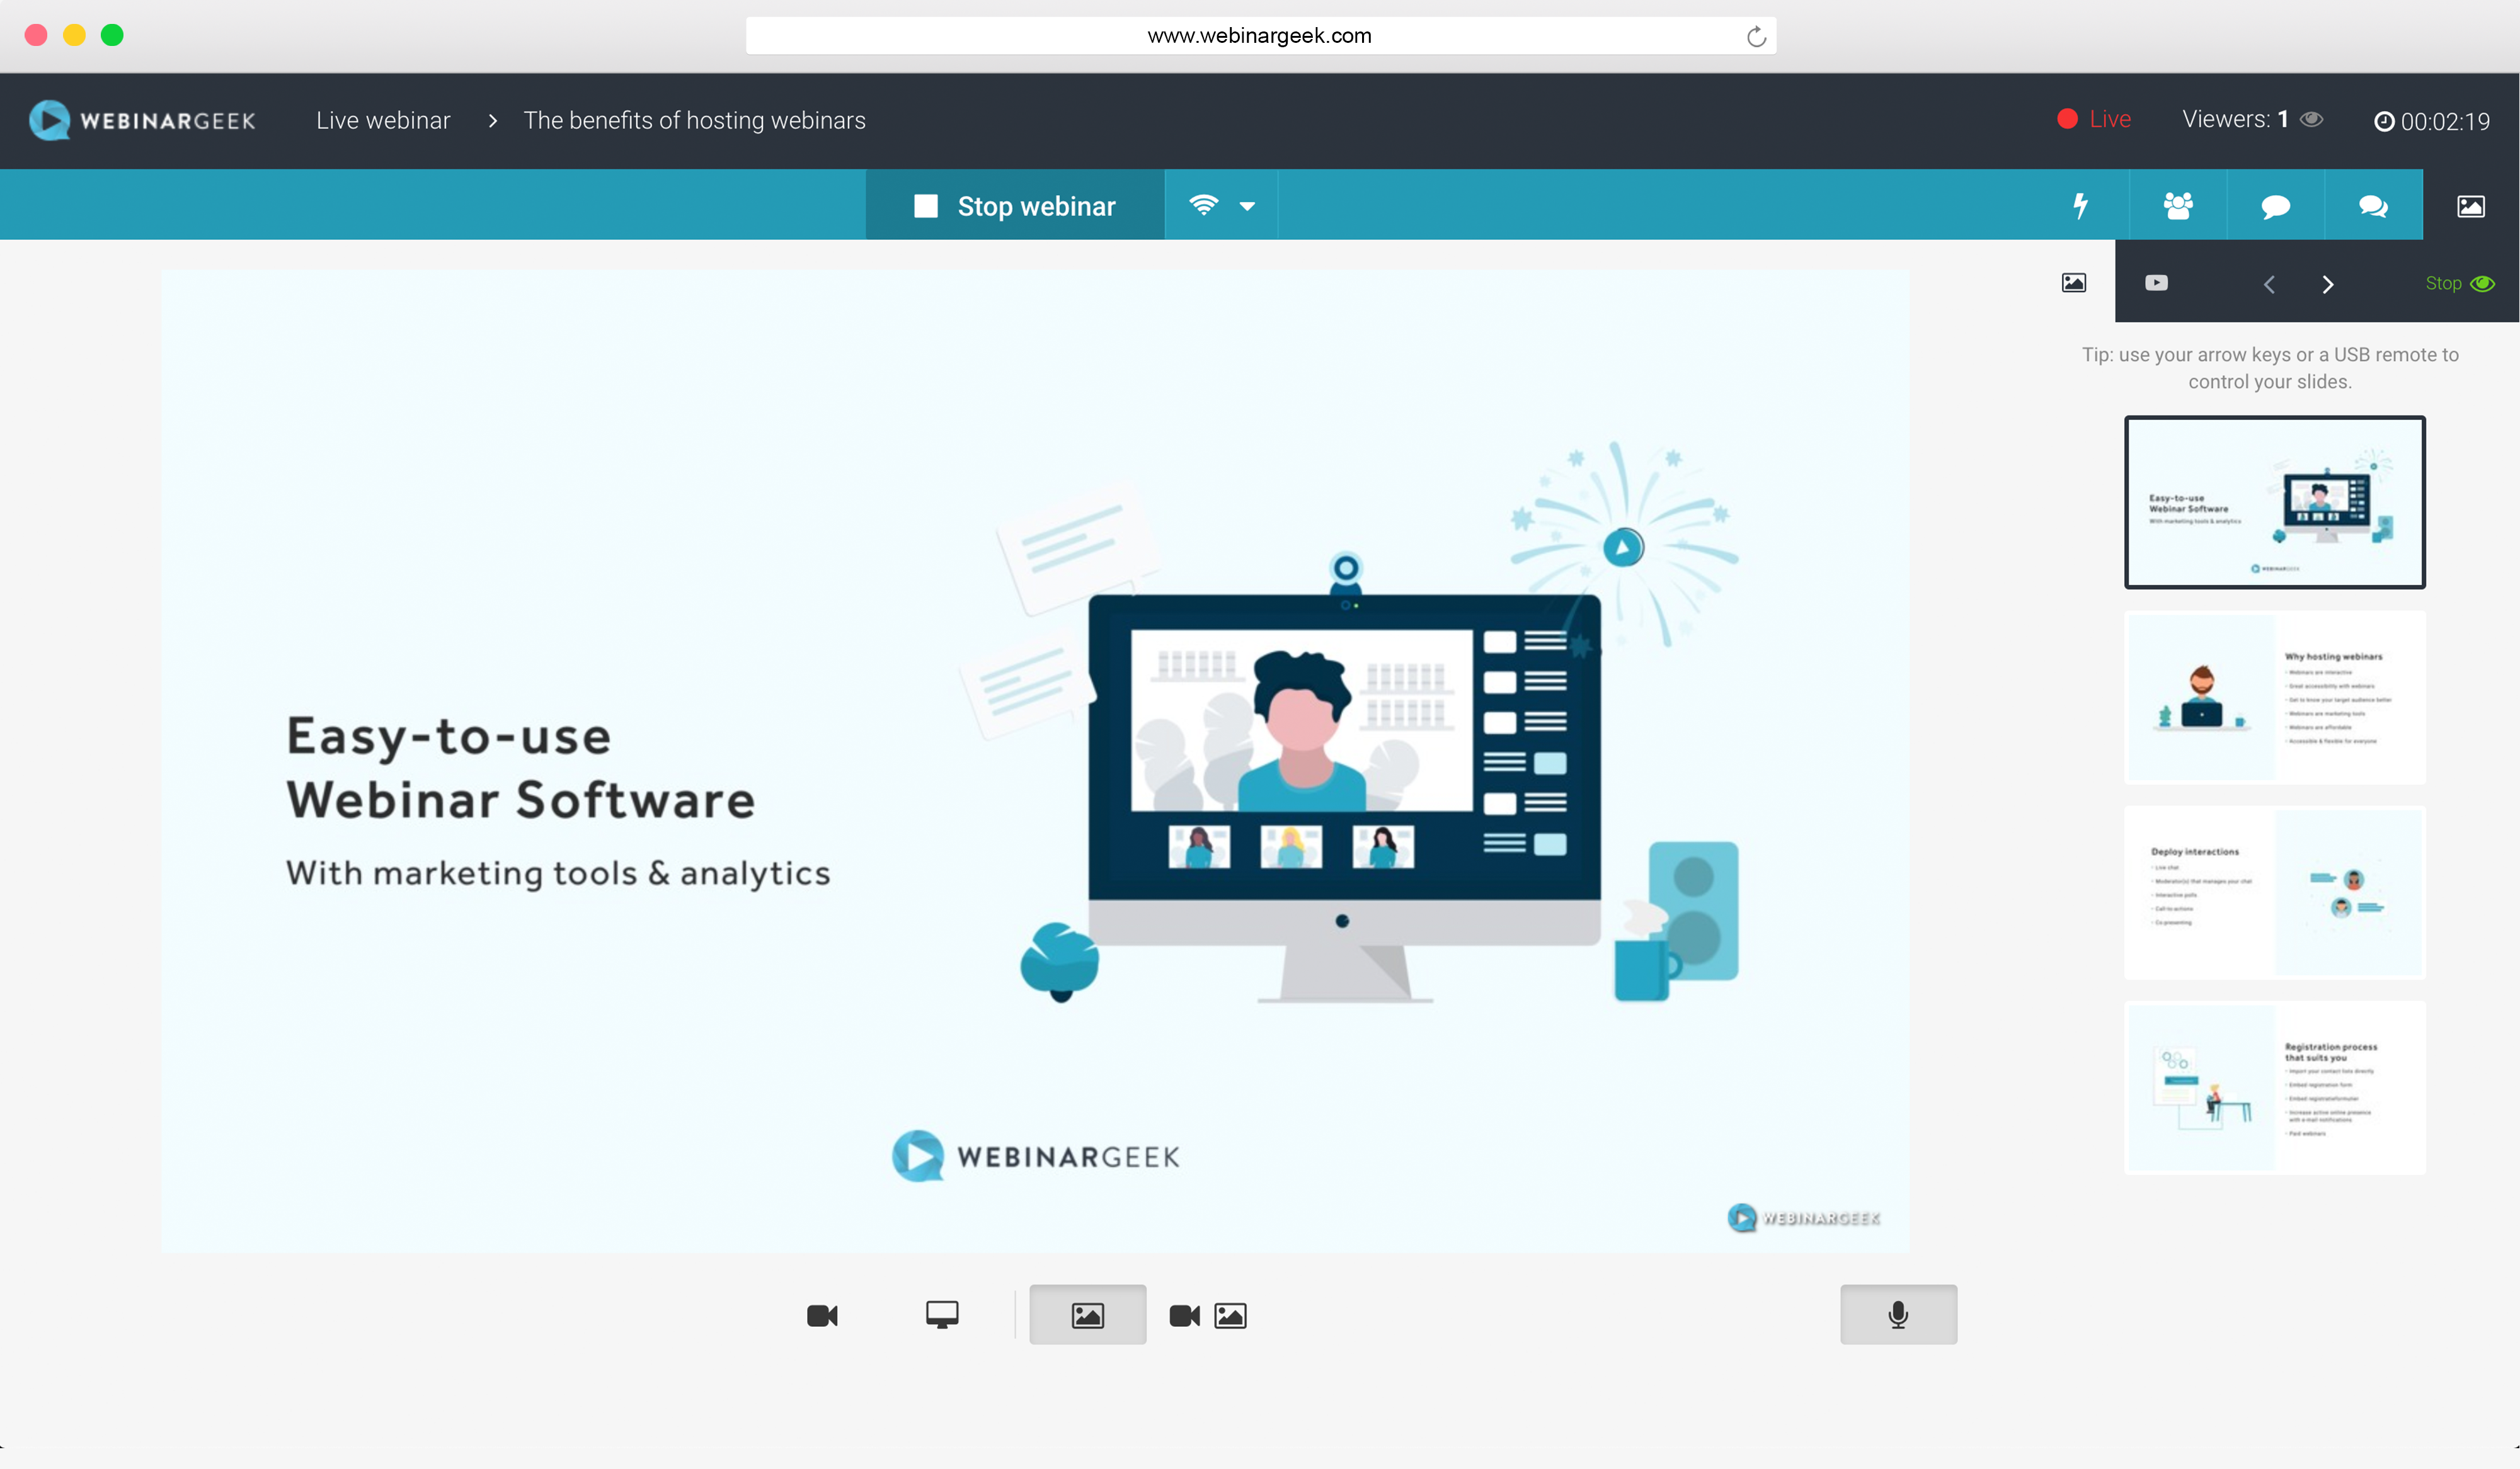Select the Why hosting webinars slide thumbnail
The image size is (2520, 1469).
[2275, 698]
